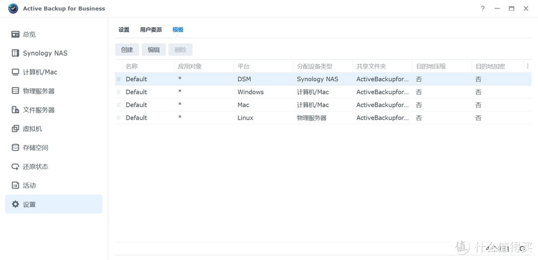
Task: Click the 创建 button
Action: (127, 50)
